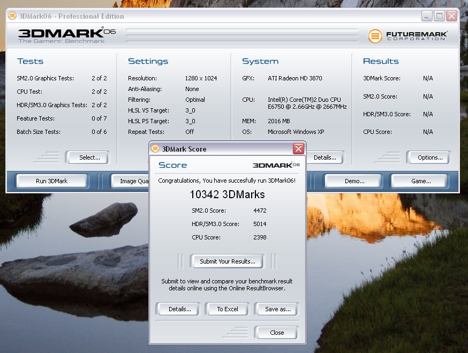Image resolution: width=468 pixels, height=353 pixels.
Task: Click the SM2.0 Graphics Tests label
Action: [46, 78]
